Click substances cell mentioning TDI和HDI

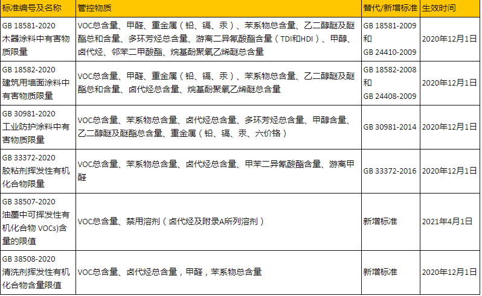point(219,39)
